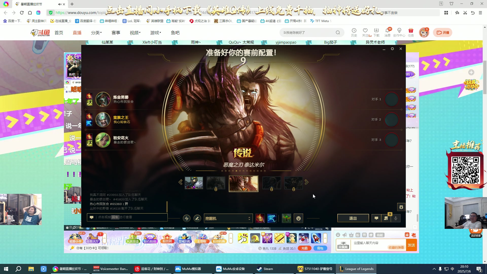Show next skins with right arrow
Image resolution: width=487 pixels, height=274 pixels.
[306, 182]
